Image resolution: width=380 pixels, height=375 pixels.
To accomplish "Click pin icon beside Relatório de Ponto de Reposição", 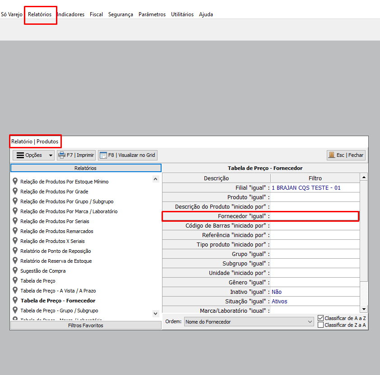I will click(x=15, y=251).
